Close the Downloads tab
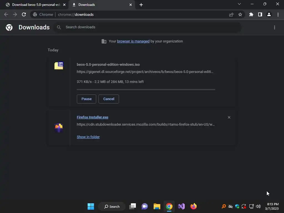This screenshot has width=284, height=213. pos(131,5)
